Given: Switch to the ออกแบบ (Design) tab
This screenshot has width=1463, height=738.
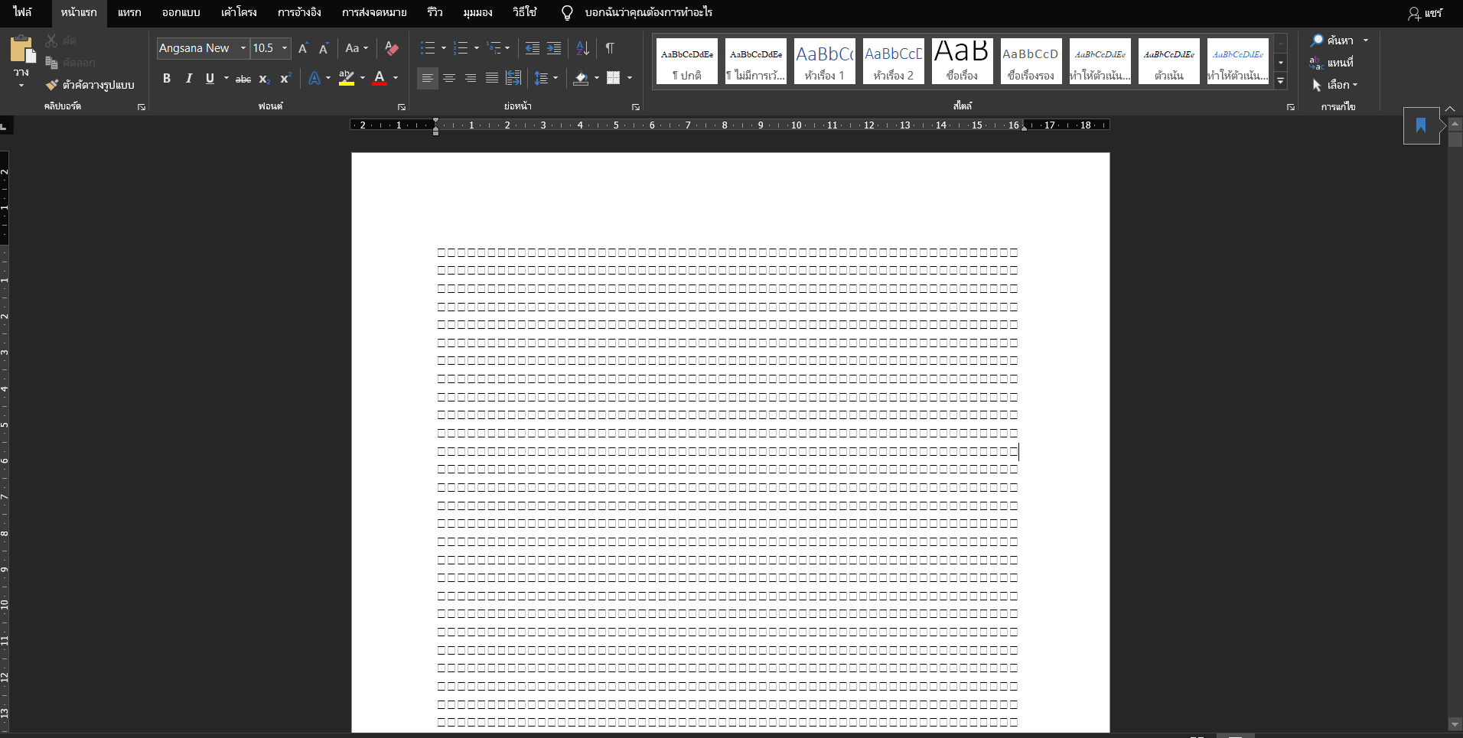Looking at the screenshot, I should 181,12.
